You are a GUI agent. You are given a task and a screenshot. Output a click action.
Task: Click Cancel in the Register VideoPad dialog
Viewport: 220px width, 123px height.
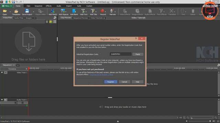pos(124,82)
